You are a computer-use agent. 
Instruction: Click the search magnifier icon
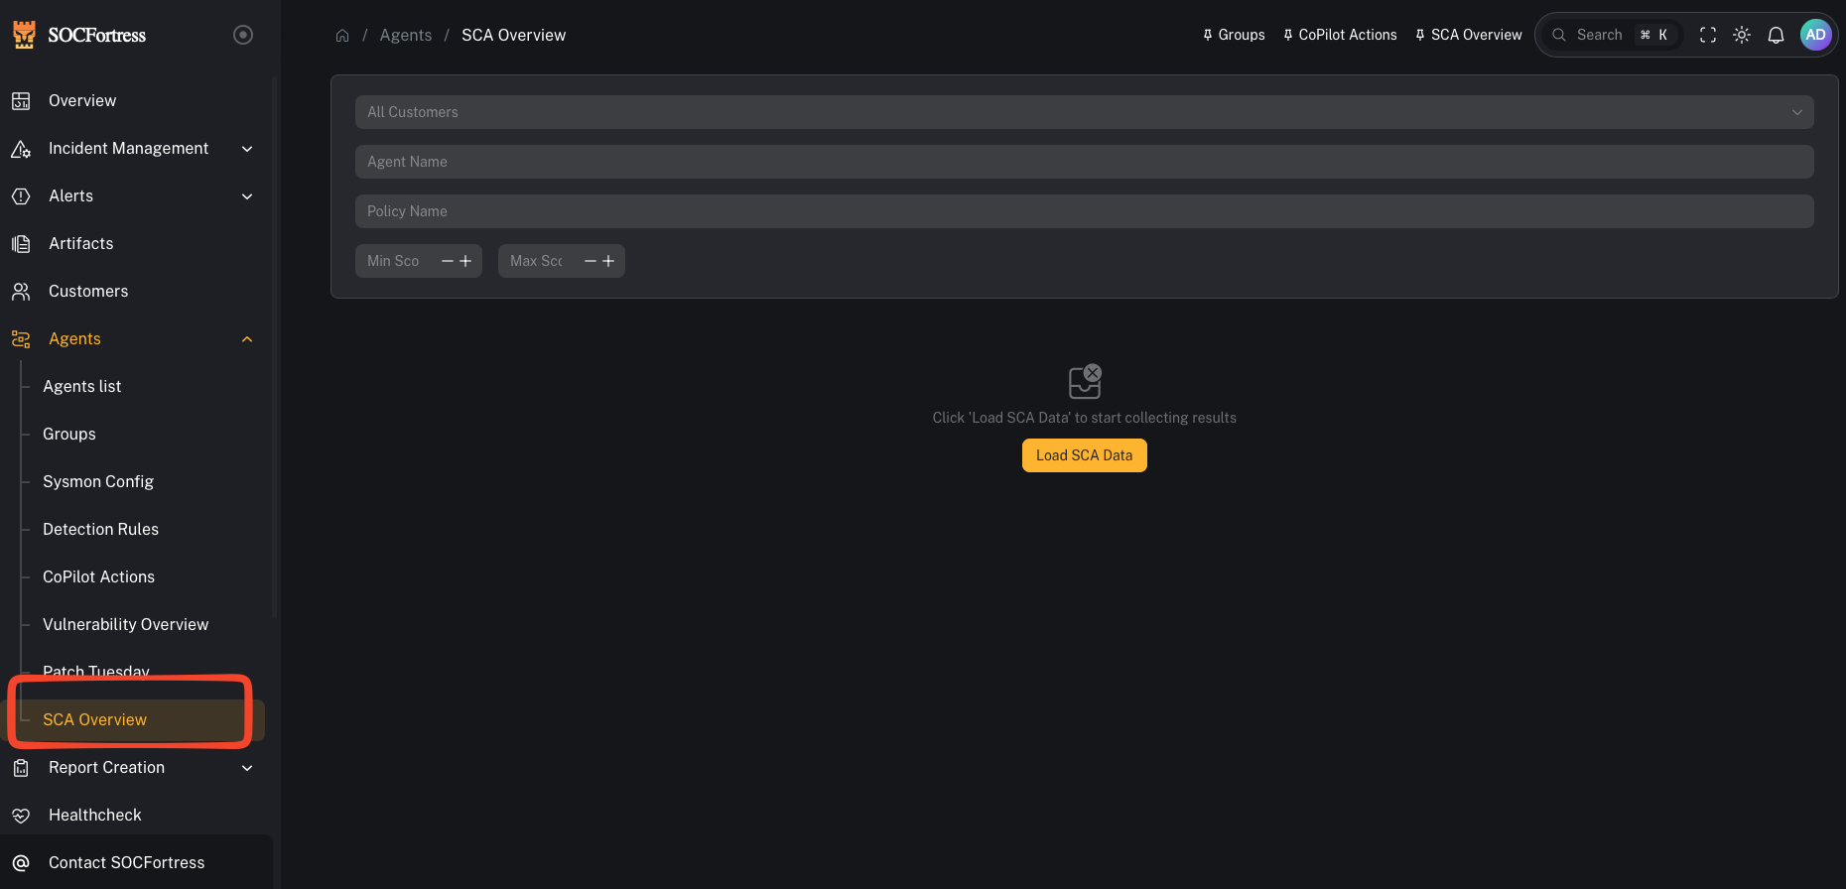(1559, 35)
